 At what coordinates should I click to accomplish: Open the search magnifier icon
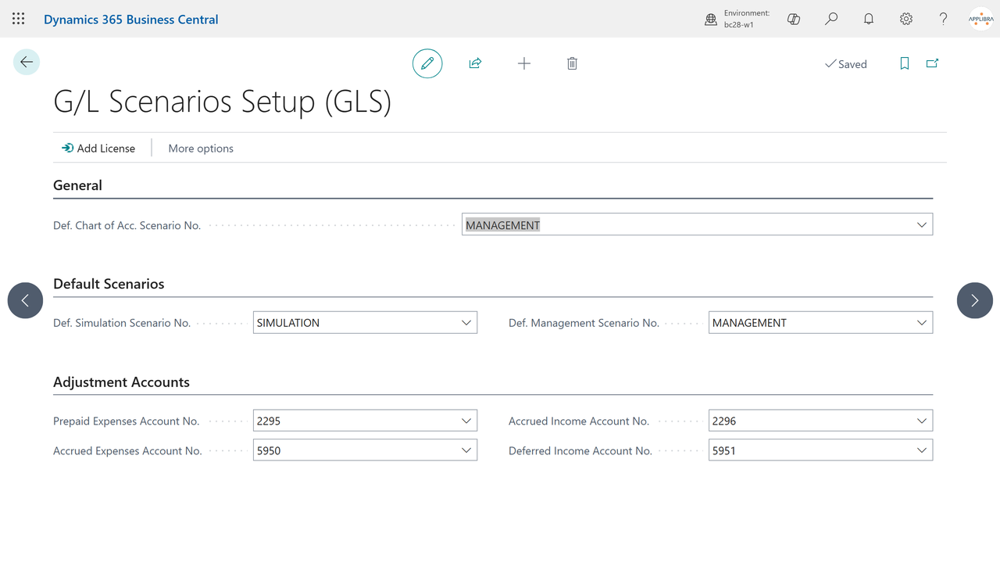pyautogui.click(x=831, y=19)
